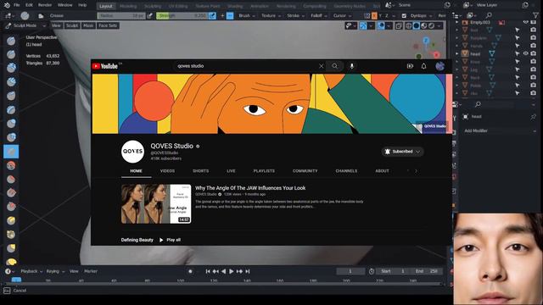The height and width of the screenshot is (305, 543).
Task: Toggle visibility eye for head object
Action: [526, 53]
